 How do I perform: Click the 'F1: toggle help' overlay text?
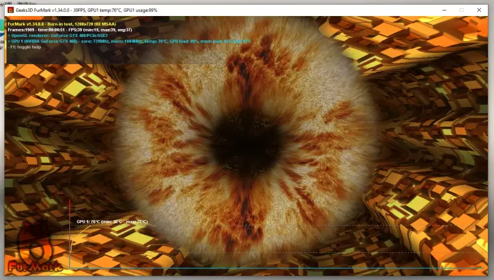pos(26,47)
